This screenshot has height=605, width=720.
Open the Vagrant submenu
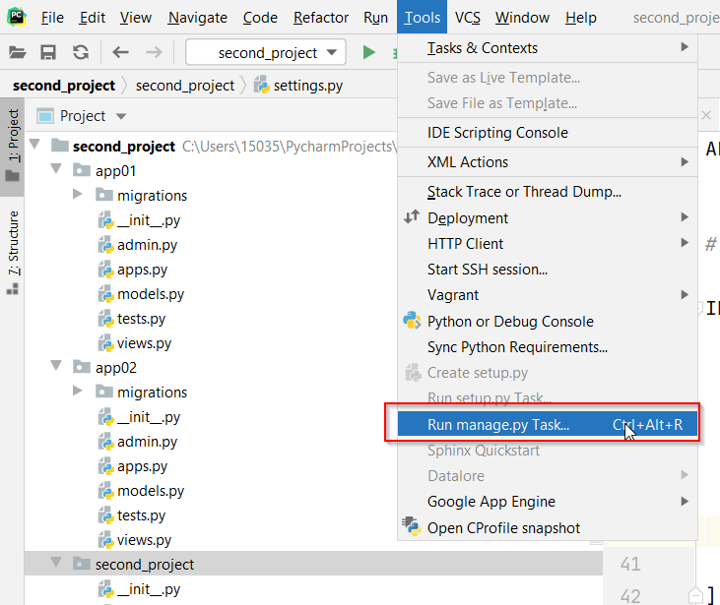(548, 295)
